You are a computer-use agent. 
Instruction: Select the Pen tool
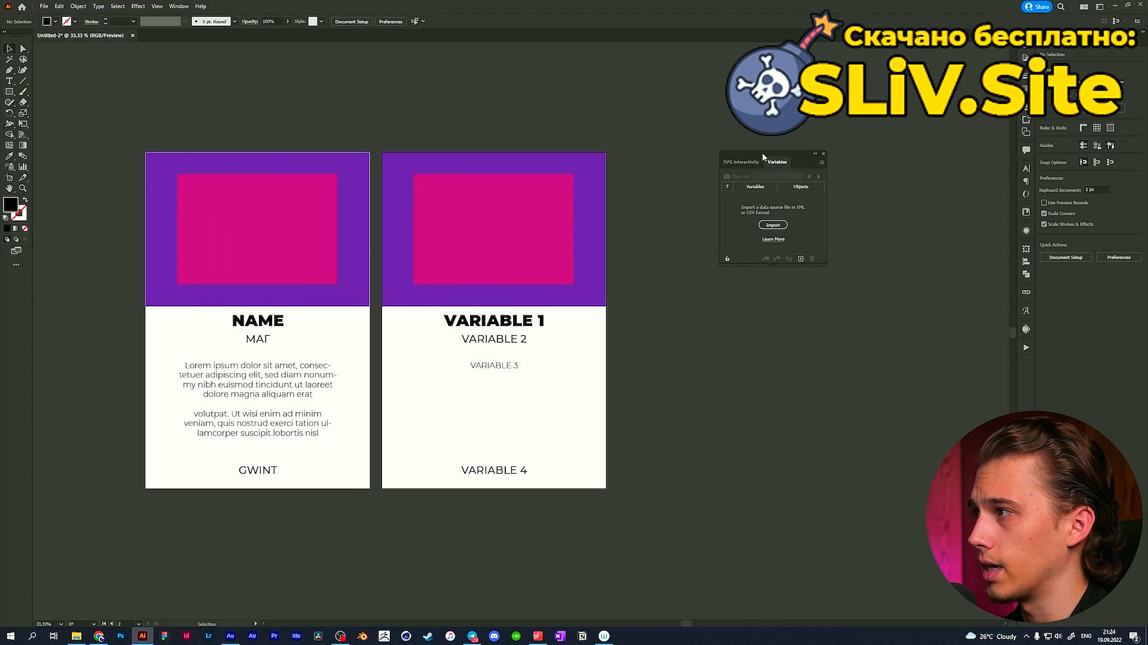tap(10, 70)
